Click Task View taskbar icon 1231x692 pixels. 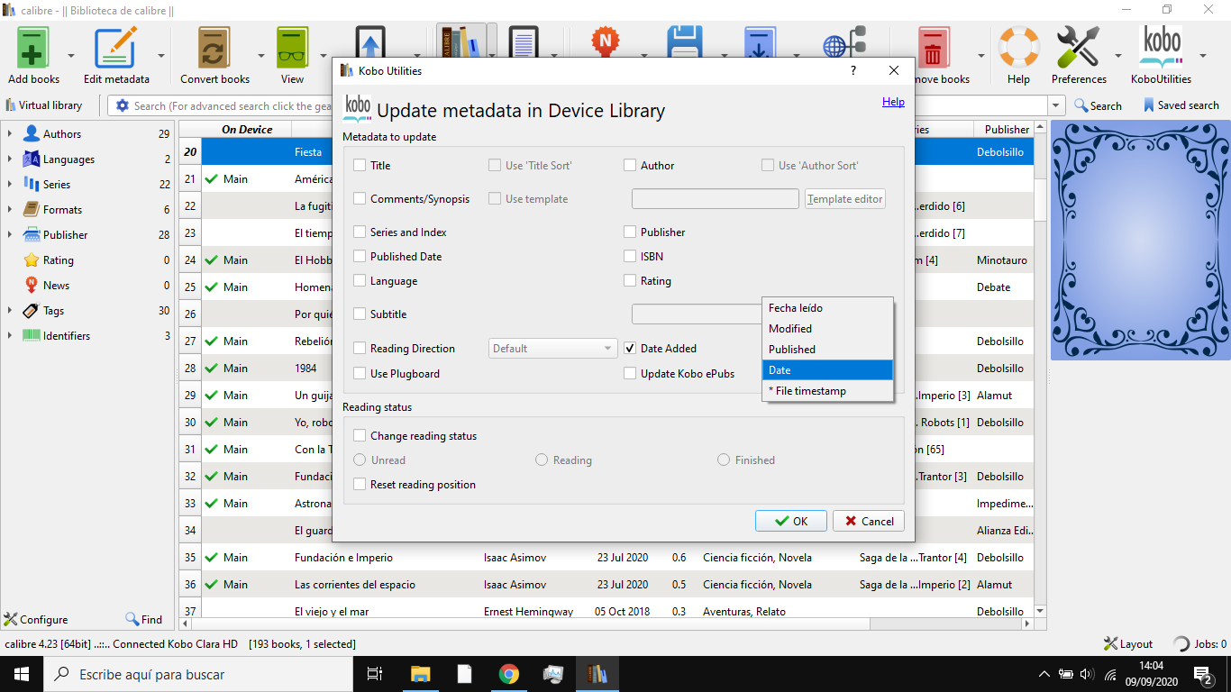coord(376,674)
